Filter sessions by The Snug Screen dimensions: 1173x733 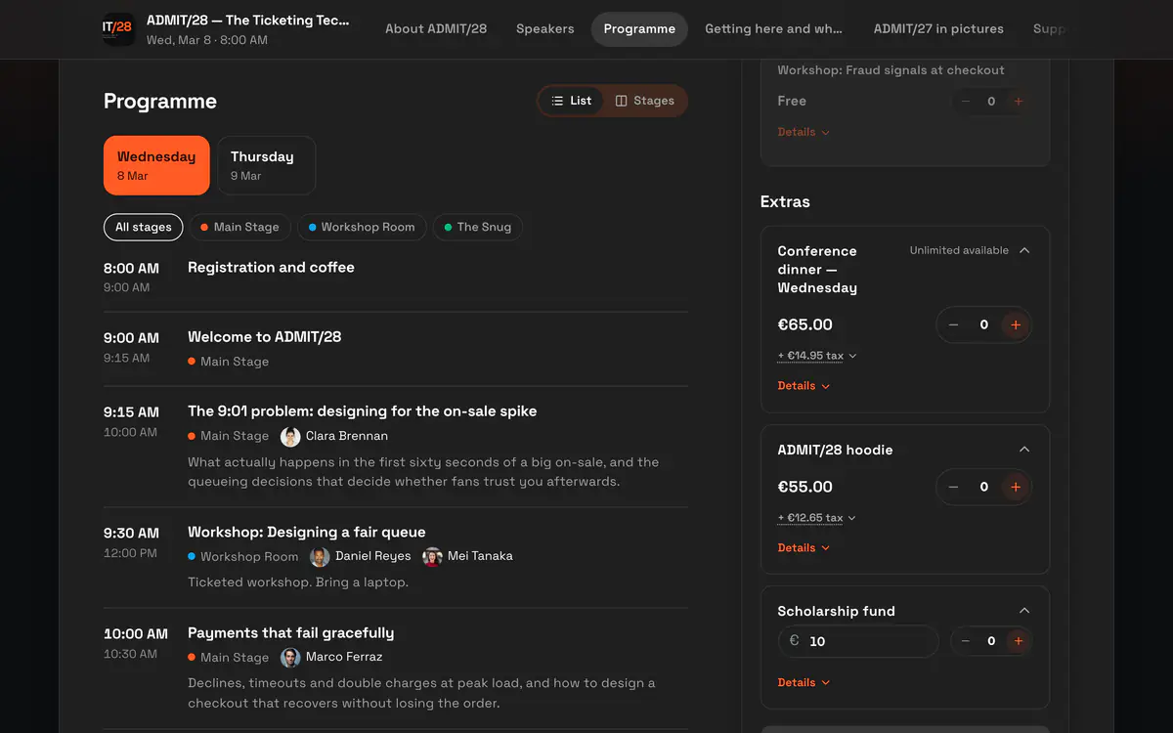[478, 227]
